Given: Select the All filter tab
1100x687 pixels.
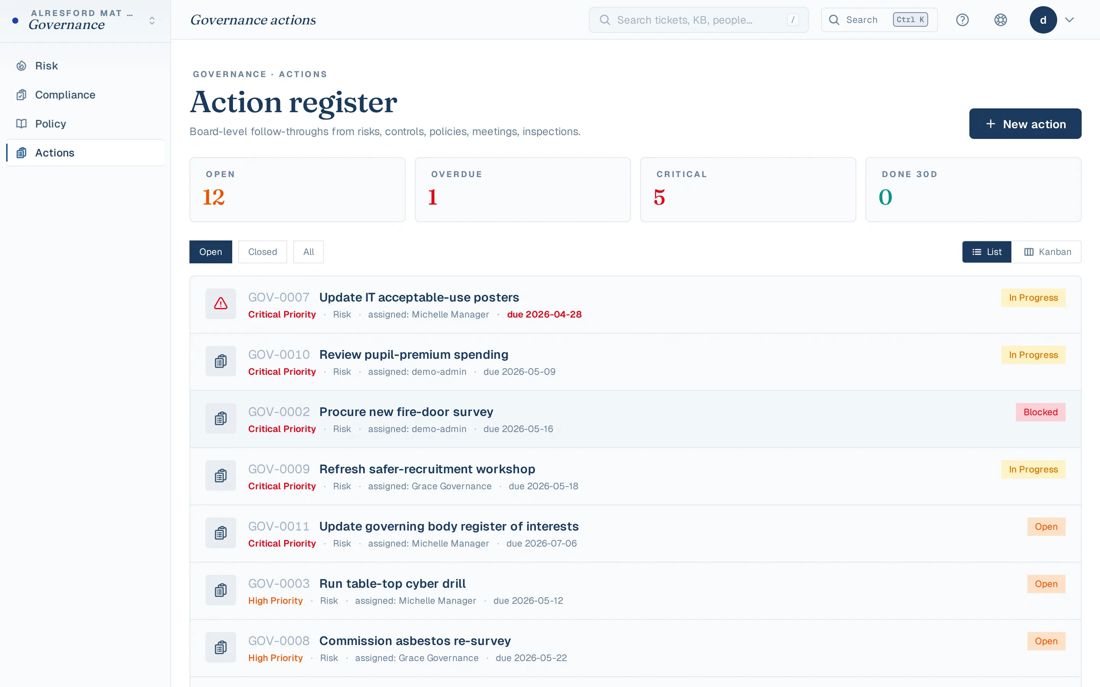Looking at the screenshot, I should coord(309,252).
